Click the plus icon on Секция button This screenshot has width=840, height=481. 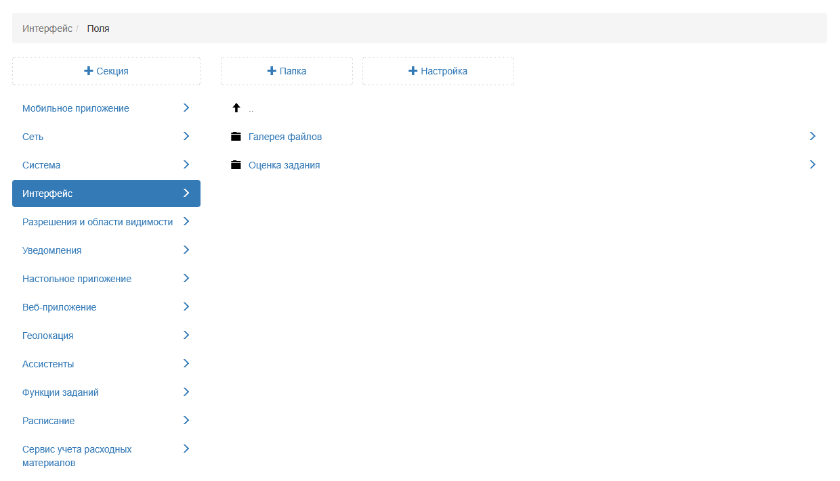[89, 71]
